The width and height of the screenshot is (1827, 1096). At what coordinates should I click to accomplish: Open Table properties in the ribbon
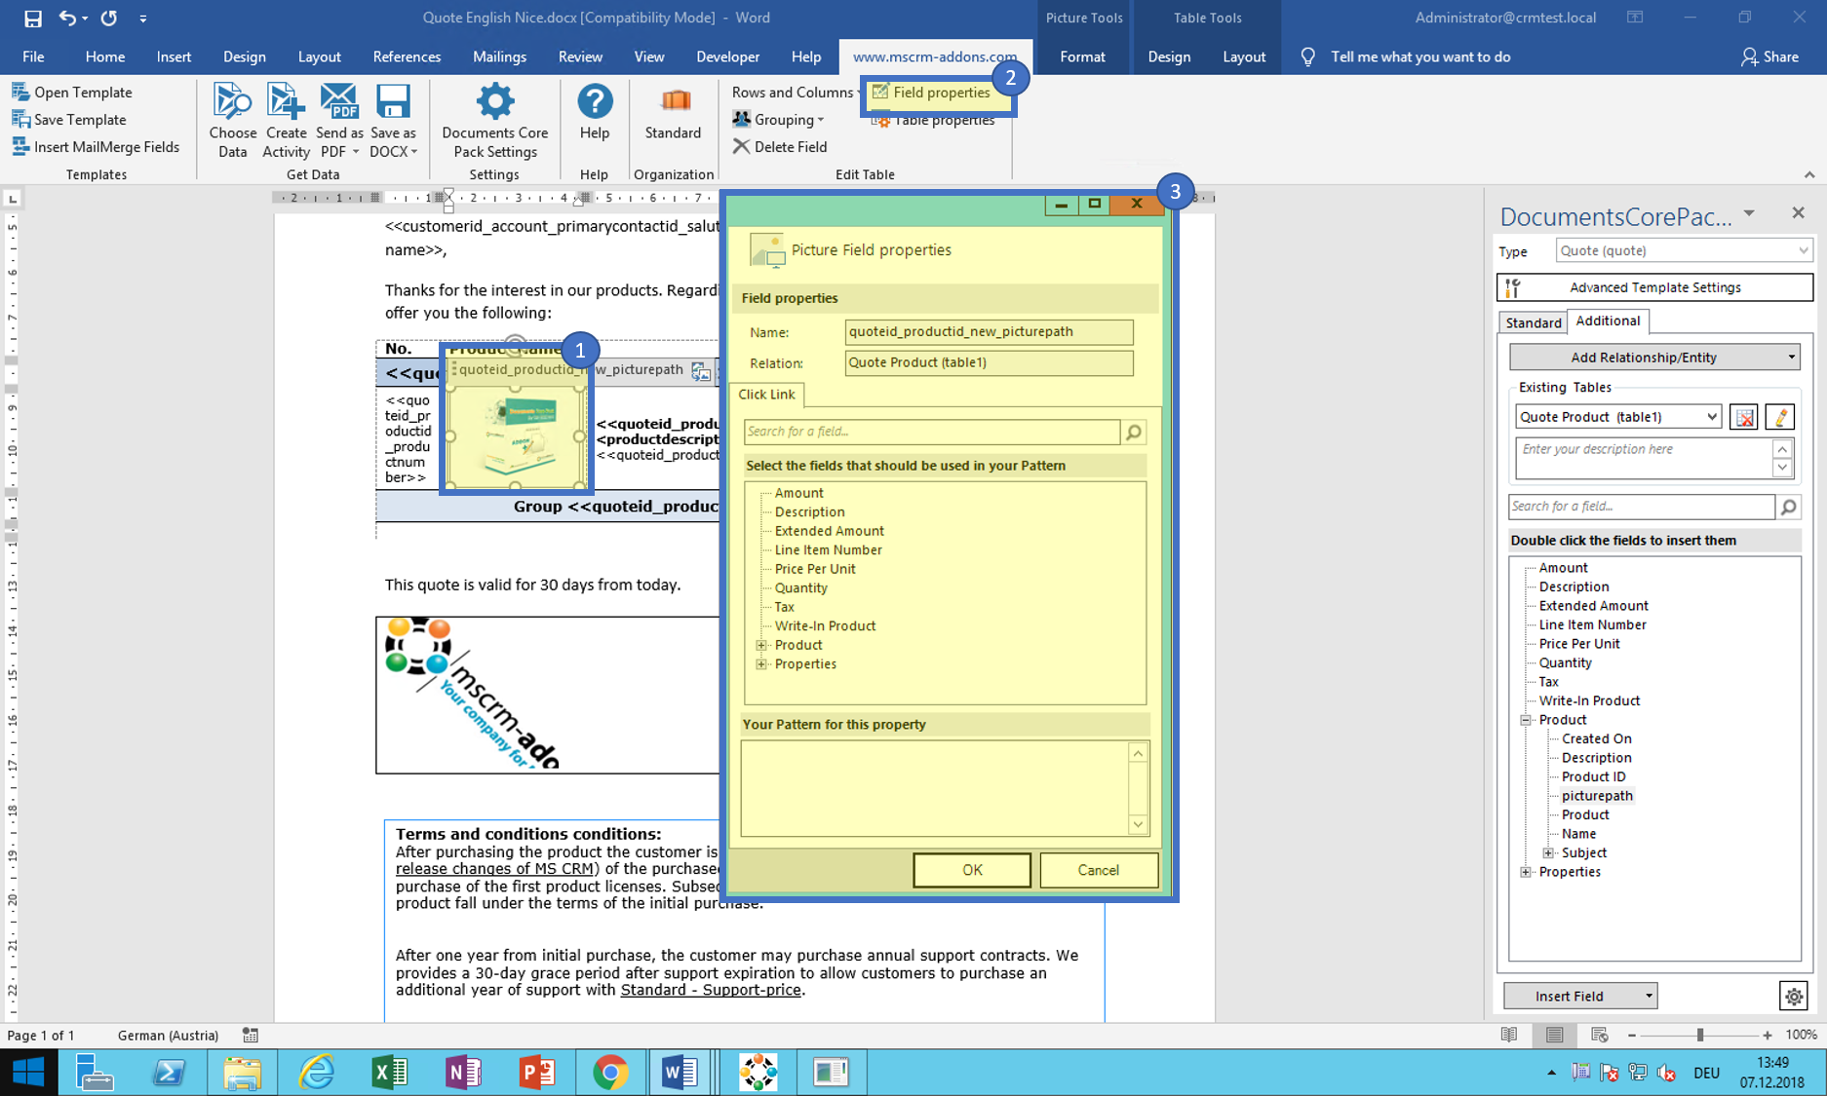point(934,120)
